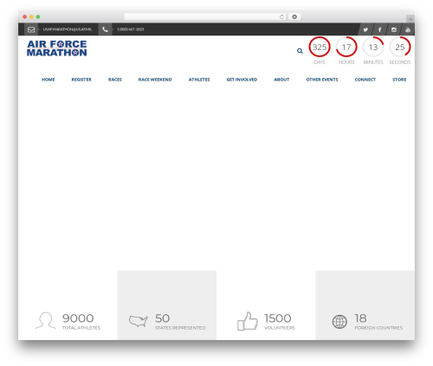The height and width of the screenshot is (366, 433).
Task: Click the browser new tab plus button
Action: [410, 19]
